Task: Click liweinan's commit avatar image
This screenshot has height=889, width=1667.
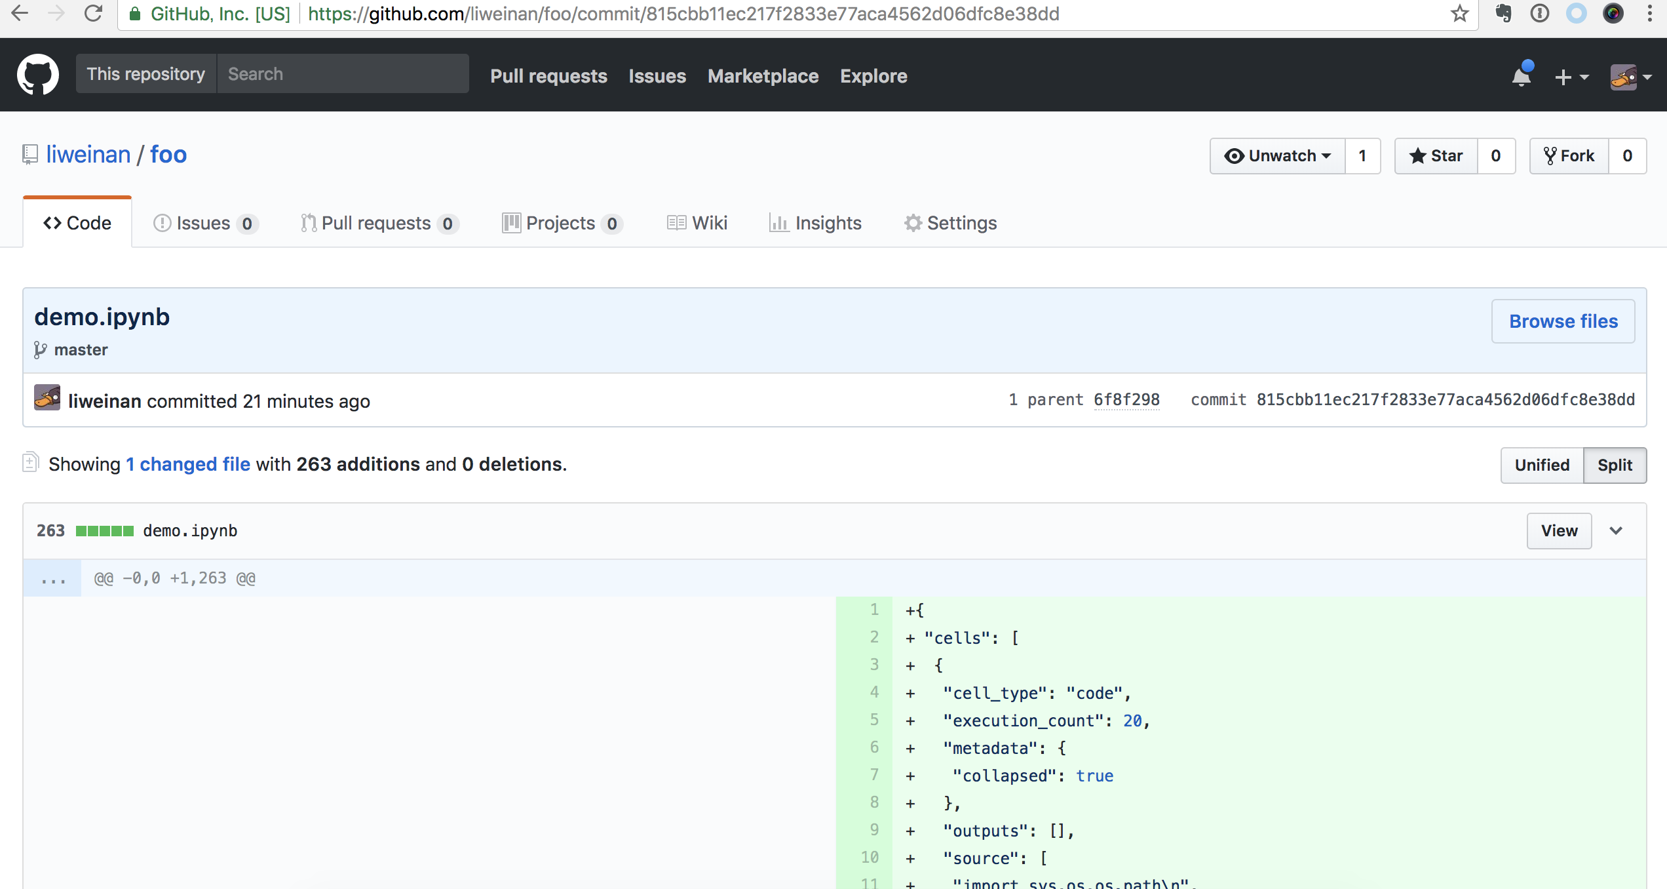Action: [47, 399]
